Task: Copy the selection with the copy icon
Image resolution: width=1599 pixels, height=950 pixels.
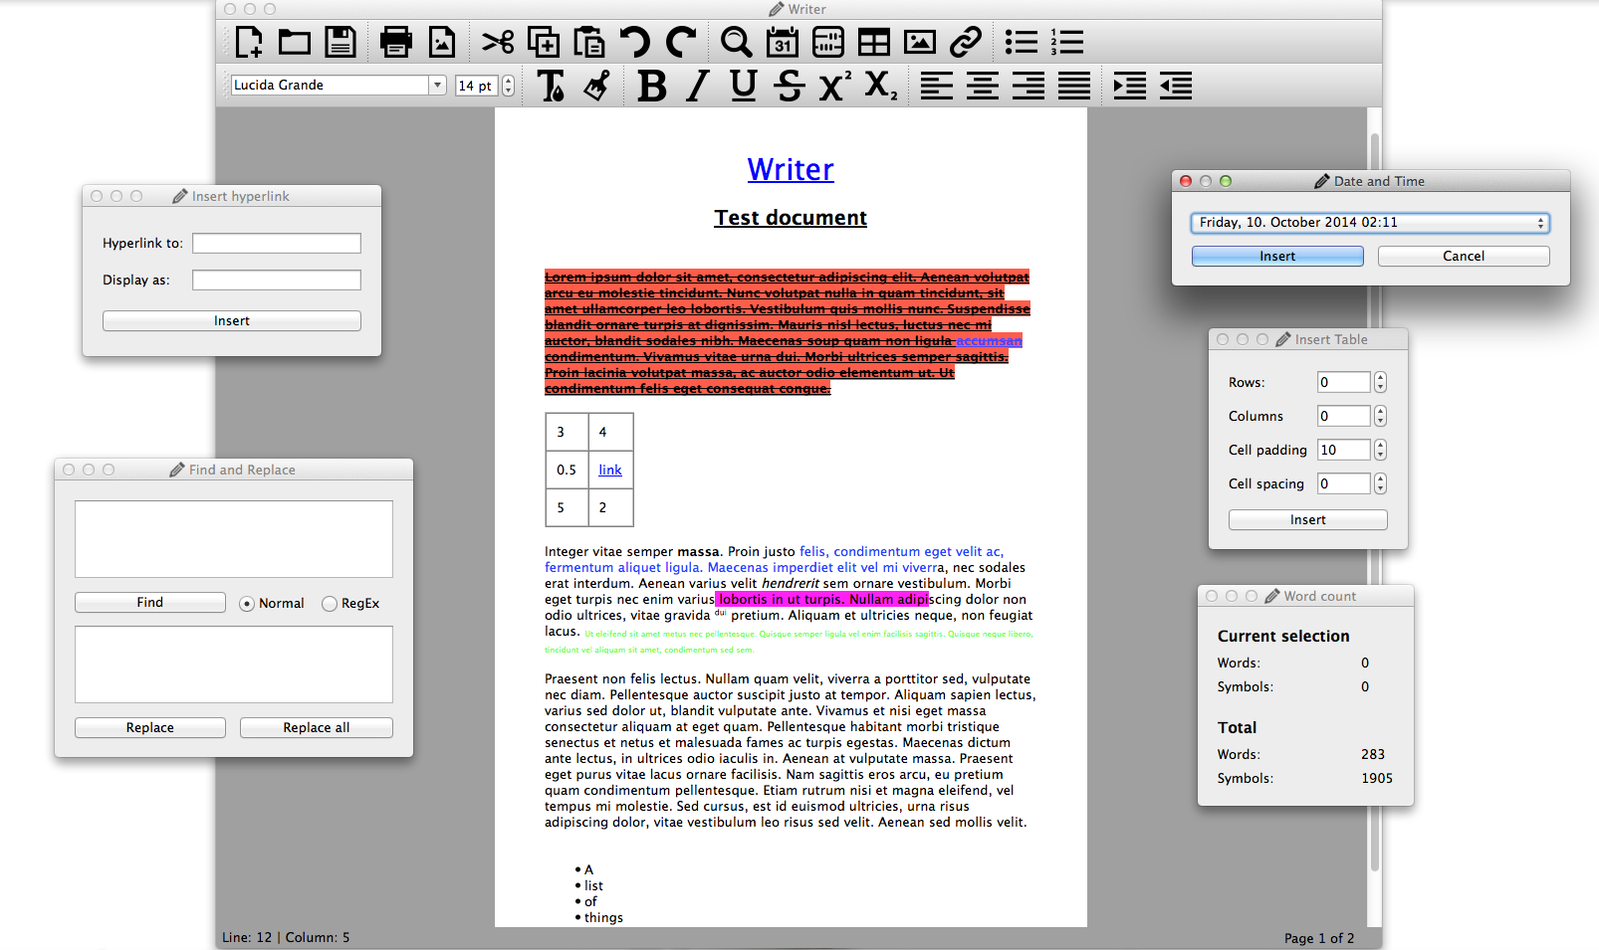Action: click(x=544, y=42)
